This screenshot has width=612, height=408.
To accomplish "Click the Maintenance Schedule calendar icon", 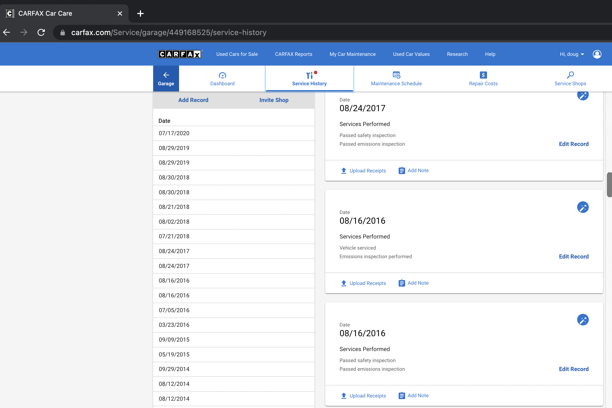I will [396, 75].
